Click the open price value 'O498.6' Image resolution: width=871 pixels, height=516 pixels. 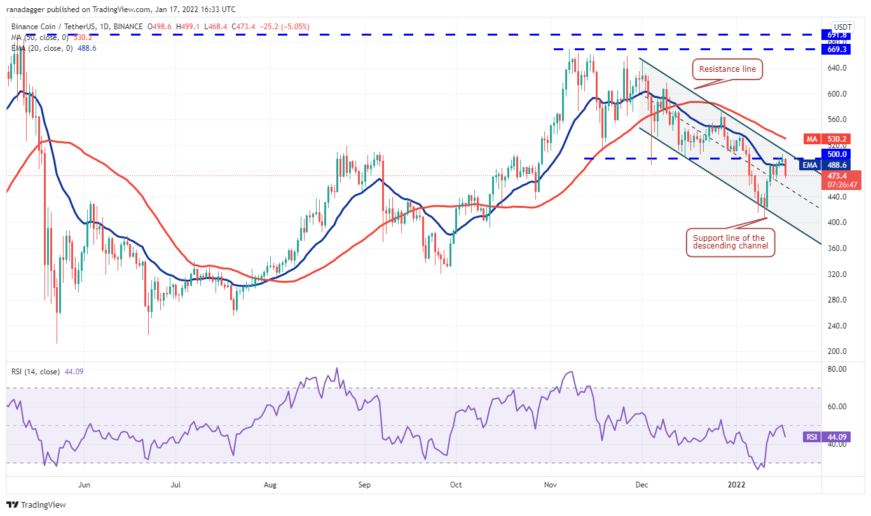(x=159, y=27)
